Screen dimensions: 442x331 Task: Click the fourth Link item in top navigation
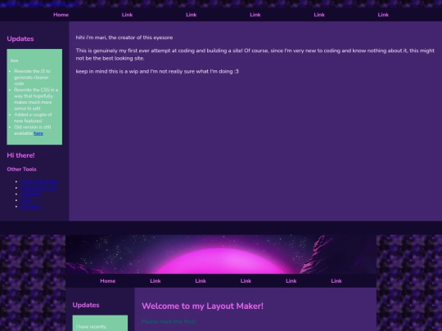(x=319, y=15)
